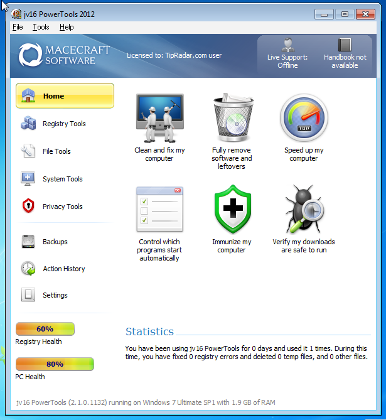Click the 'Licensed to: TipRadar.com user' text
Image resolution: width=386 pixels, height=420 pixels.
click(174, 55)
